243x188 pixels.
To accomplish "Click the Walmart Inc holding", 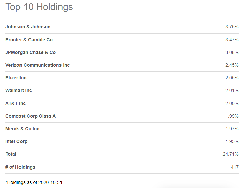I will pos(18,90).
